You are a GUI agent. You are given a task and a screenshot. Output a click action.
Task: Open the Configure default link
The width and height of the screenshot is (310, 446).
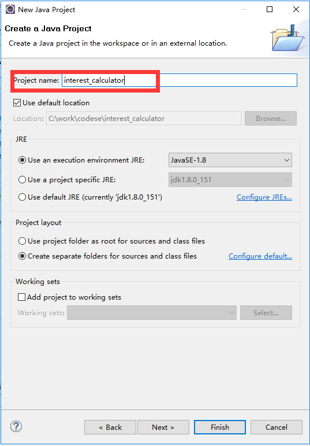pos(260,256)
